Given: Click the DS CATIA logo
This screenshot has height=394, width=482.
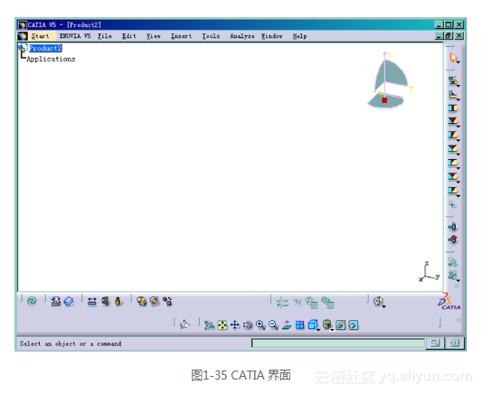Looking at the screenshot, I should 449,301.
